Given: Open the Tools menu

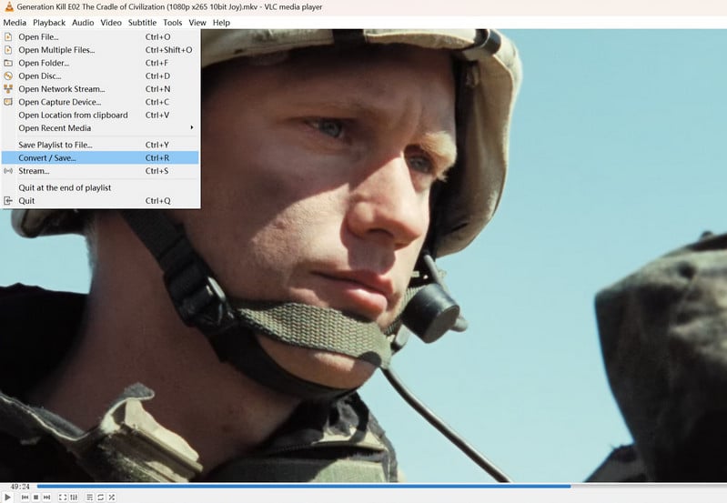Looking at the screenshot, I should pos(173,22).
